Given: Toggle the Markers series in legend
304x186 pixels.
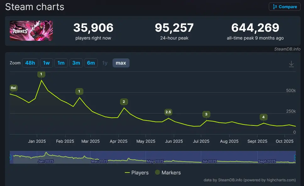Looking at the screenshot, I should pos(168,173).
